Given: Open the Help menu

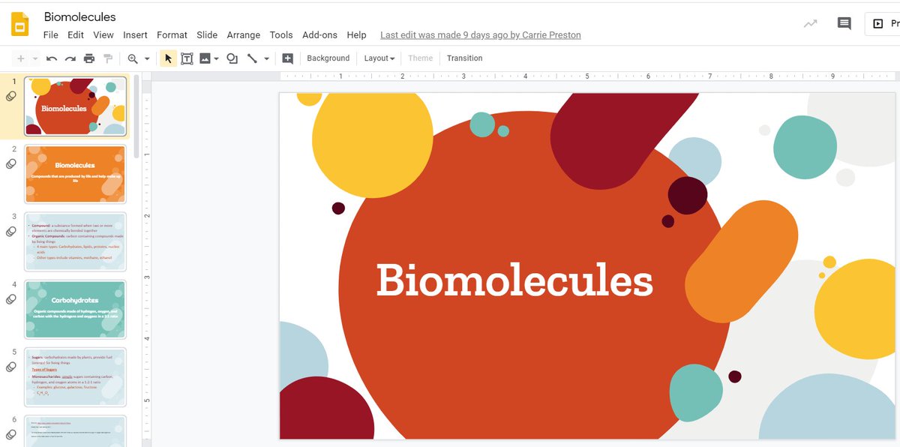Looking at the screenshot, I should point(357,35).
